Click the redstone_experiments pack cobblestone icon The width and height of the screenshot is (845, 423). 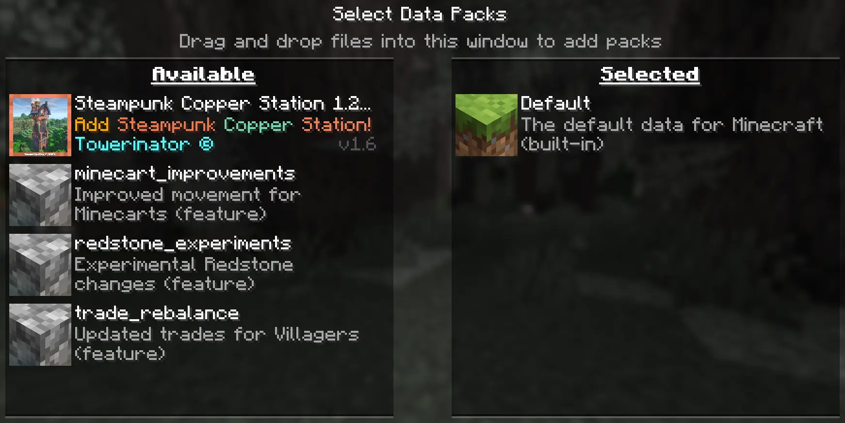coord(40,265)
